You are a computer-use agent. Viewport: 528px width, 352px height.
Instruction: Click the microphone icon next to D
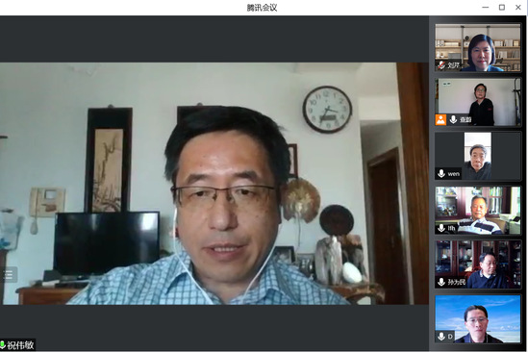[x=441, y=336]
